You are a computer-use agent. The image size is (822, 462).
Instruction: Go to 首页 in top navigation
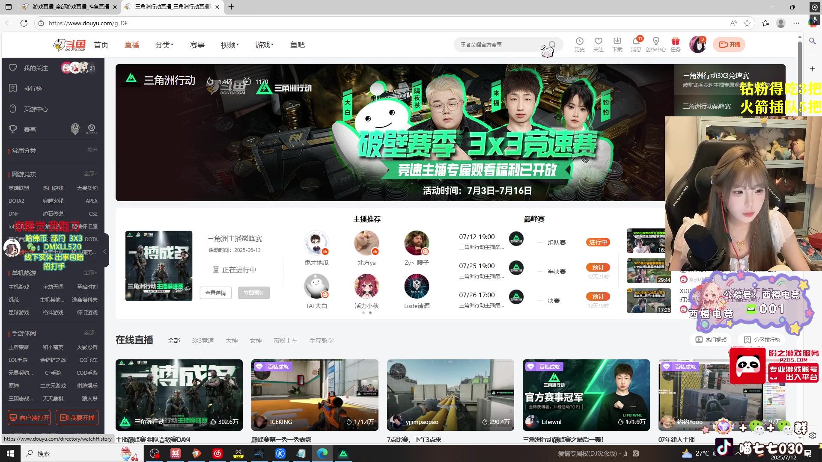coord(101,45)
